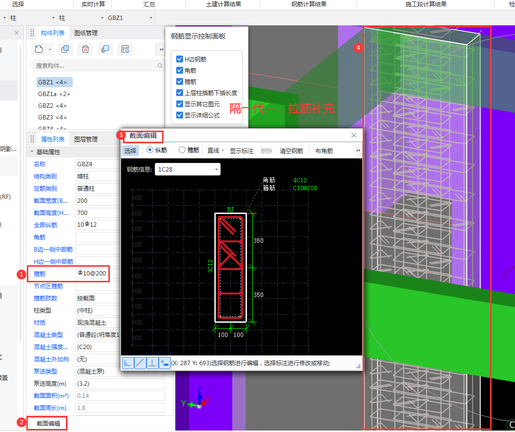Viewport: 515px width, 432px height.
Task: Click the resize grip of section editor
Action: [x=358, y=366]
